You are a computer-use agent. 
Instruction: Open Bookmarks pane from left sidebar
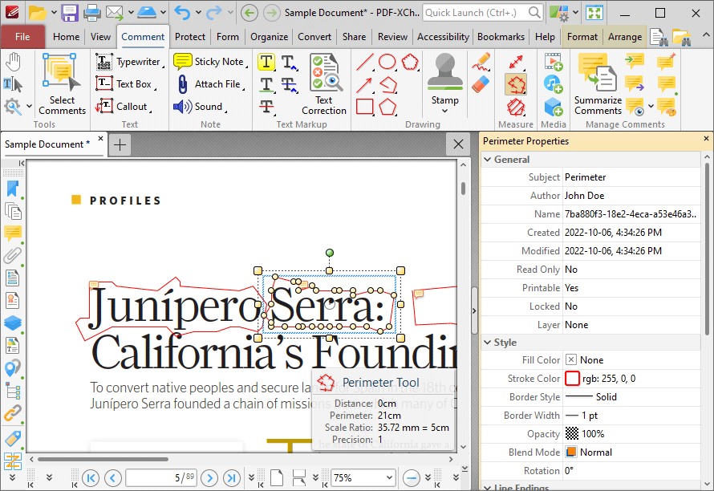[x=13, y=189]
